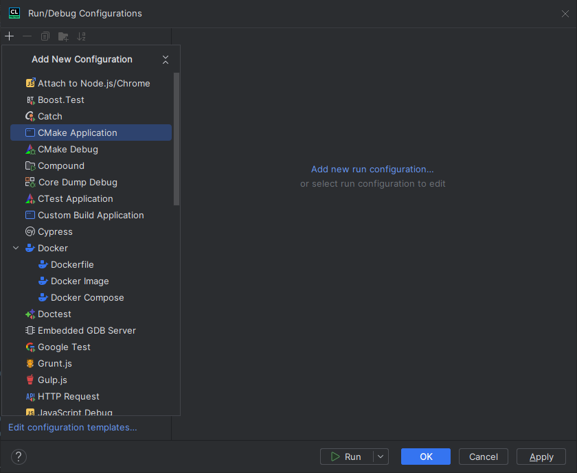Select the Google Test list entry
This screenshot has height=473, width=577.
[91, 347]
